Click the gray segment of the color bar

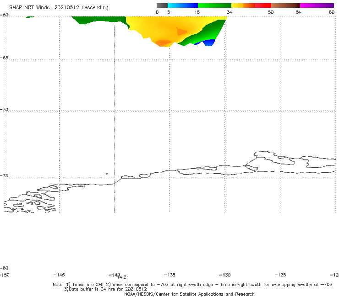click(162, 5)
